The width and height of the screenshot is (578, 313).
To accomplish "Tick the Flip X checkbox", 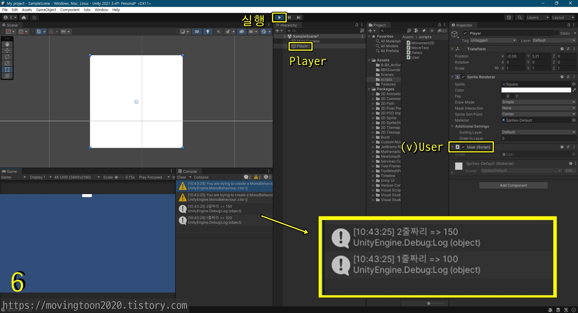I will [503, 96].
